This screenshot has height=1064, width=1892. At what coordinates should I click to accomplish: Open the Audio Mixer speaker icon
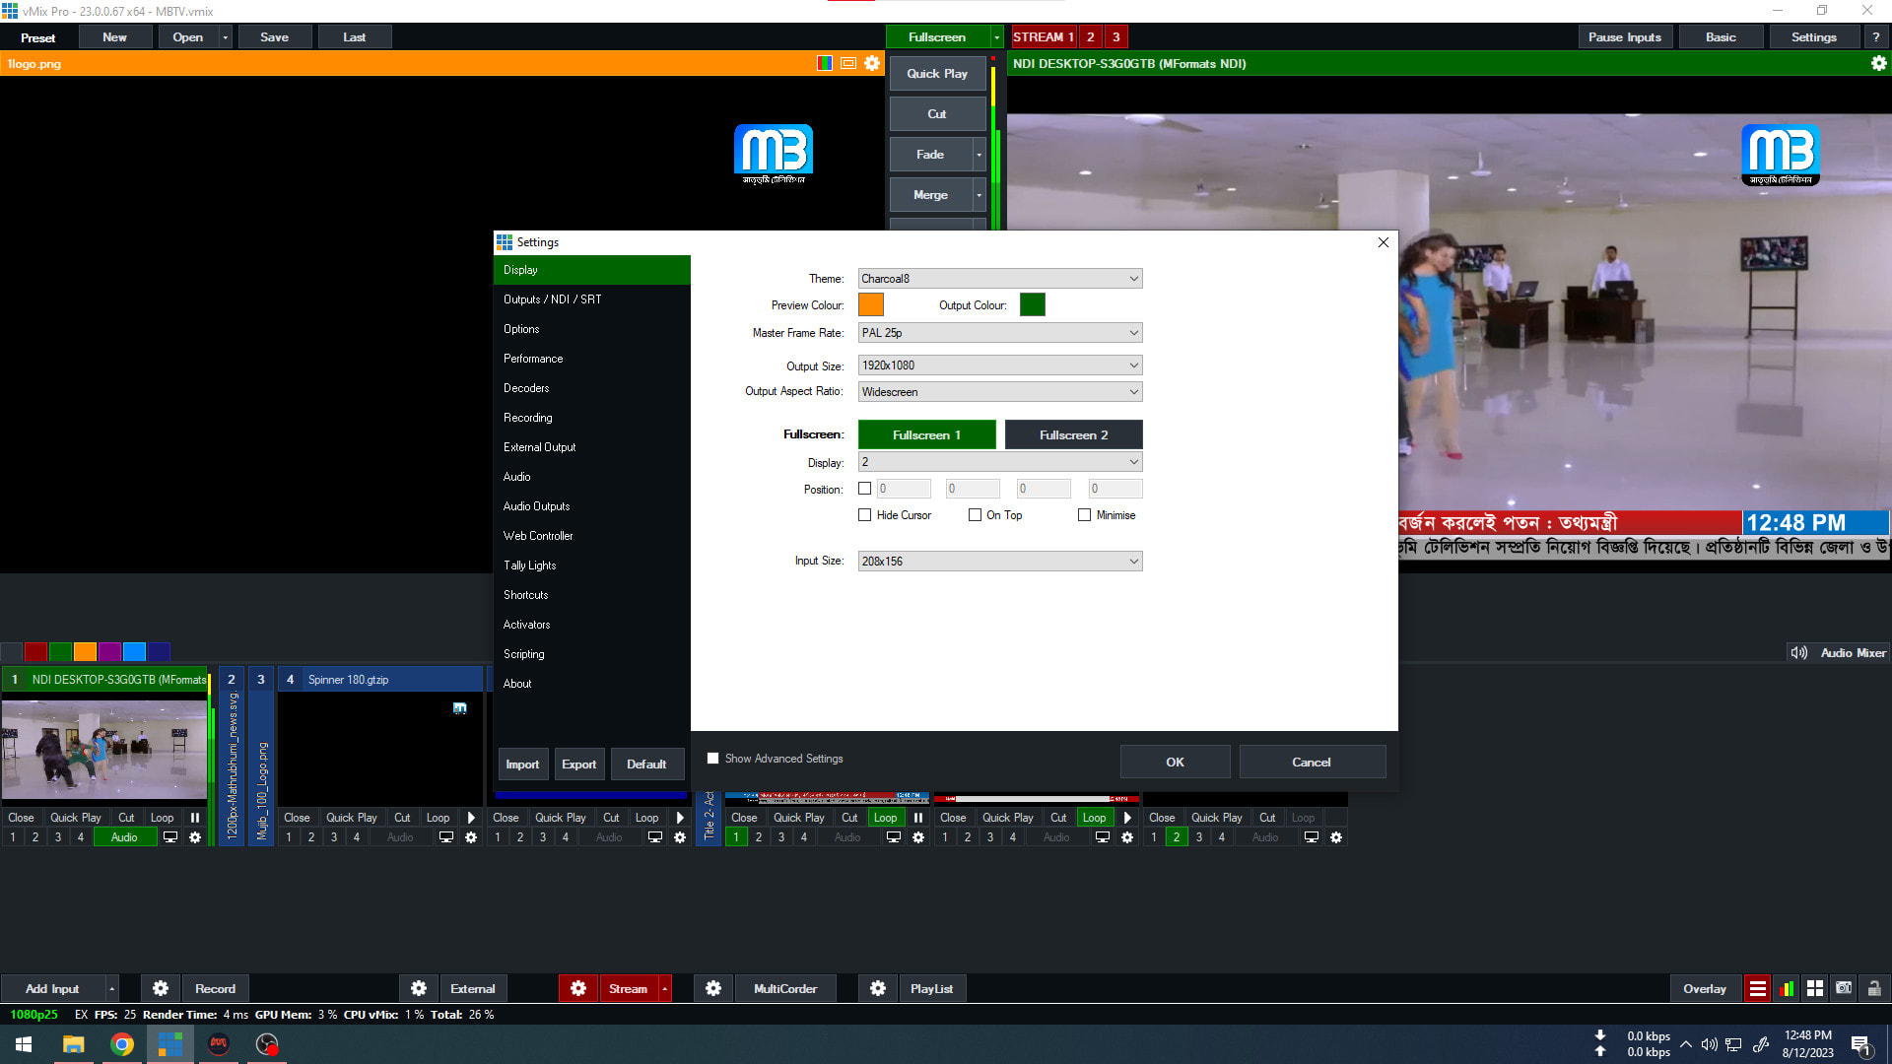(x=1798, y=652)
